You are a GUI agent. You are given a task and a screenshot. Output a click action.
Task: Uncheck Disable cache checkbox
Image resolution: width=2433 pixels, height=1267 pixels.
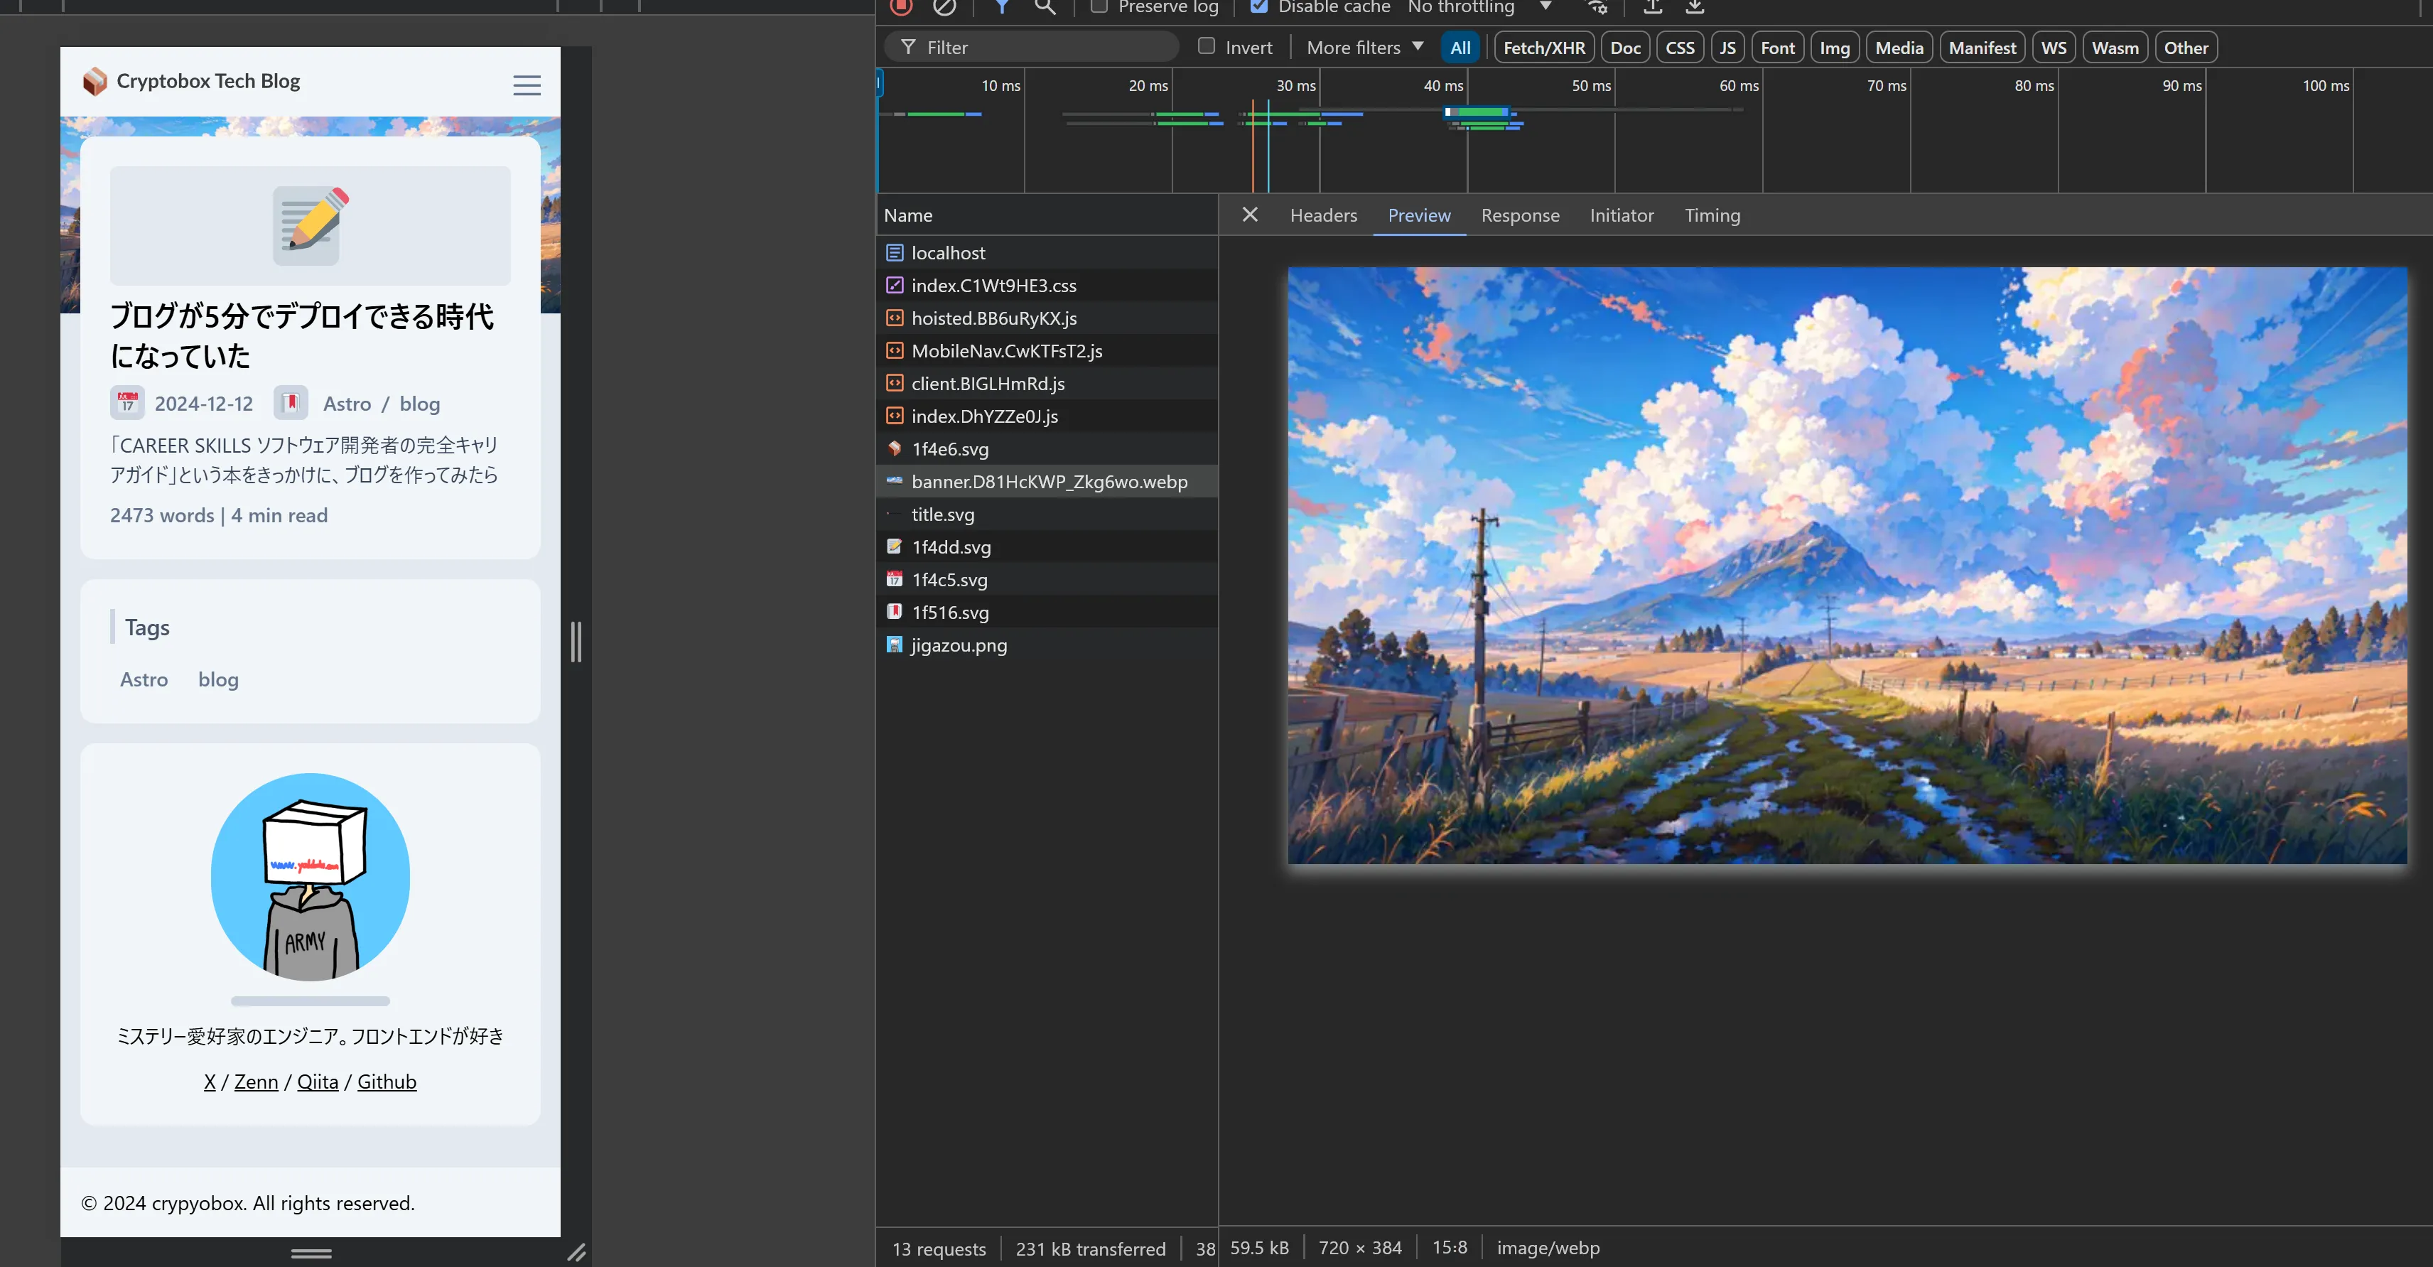pyautogui.click(x=1258, y=6)
